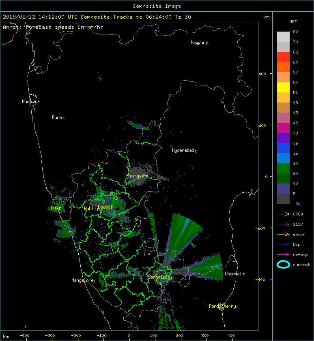This screenshot has height=341, width=314.
Task: Select the magenta swatch between 42 and 39
Action: [x=283, y=128]
